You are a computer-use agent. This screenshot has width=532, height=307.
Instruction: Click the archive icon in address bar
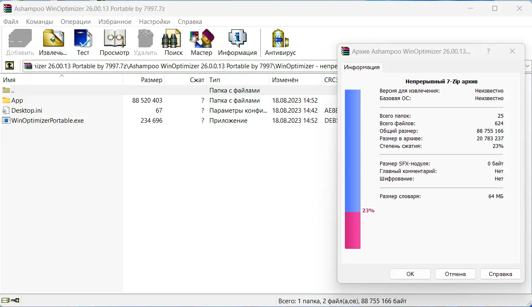(x=28, y=66)
